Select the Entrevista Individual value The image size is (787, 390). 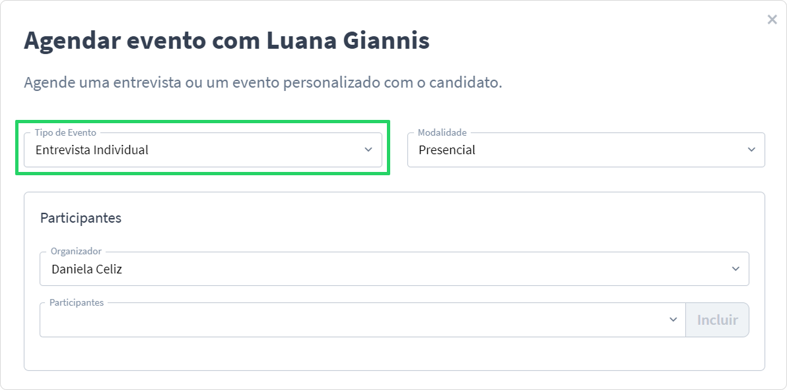(x=92, y=150)
